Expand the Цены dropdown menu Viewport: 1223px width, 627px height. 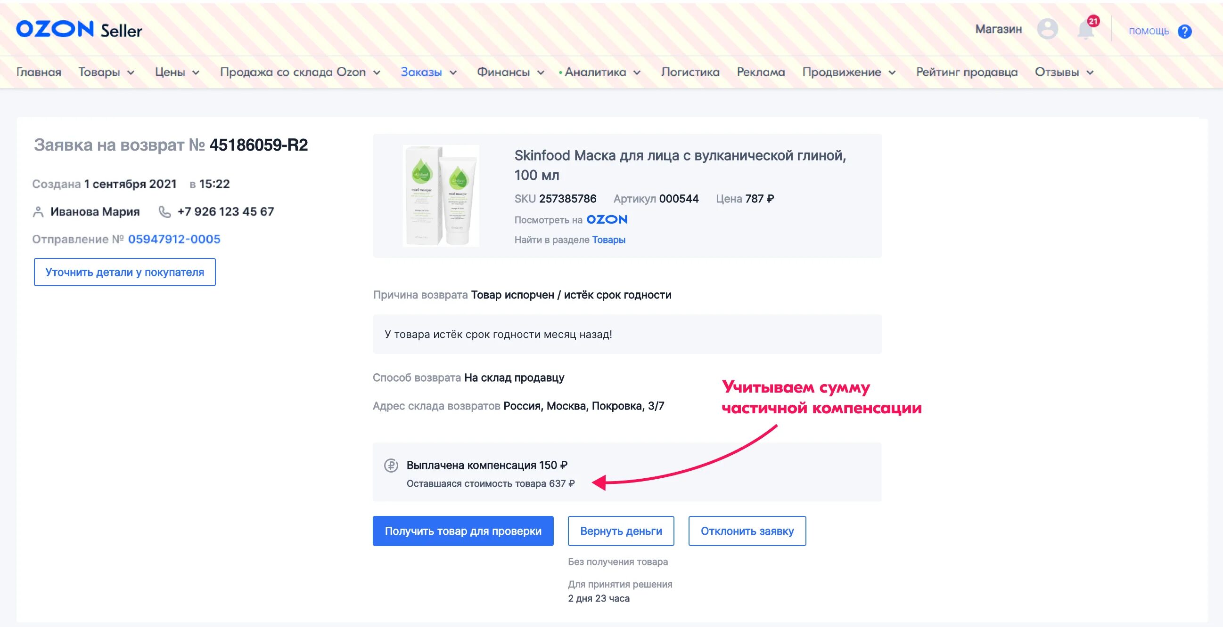pos(177,72)
